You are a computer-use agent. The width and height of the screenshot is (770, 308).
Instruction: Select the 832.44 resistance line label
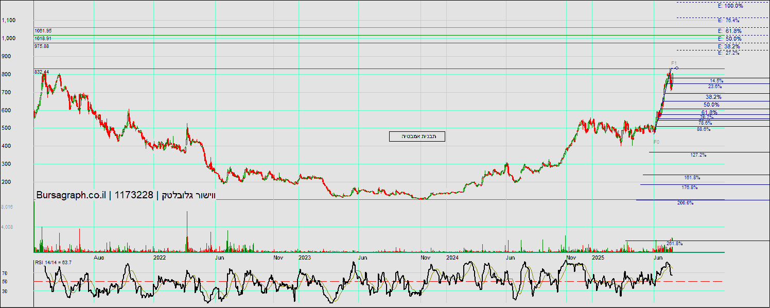pyautogui.click(x=42, y=72)
